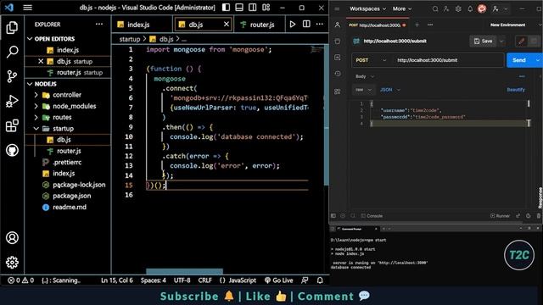
Task: Open the New Environment selector
Action: [x=507, y=25]
